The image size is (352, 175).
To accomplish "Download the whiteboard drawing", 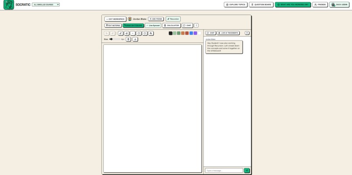I will click(x=135, y=39).
